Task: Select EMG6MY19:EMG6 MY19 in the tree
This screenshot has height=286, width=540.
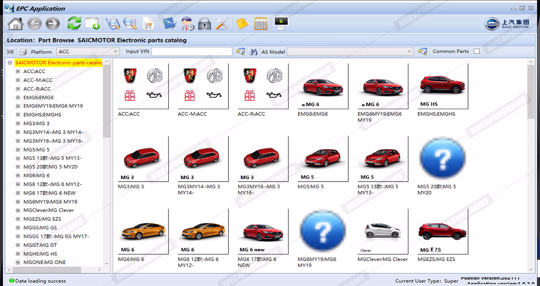Action: (x=53, y=106)
